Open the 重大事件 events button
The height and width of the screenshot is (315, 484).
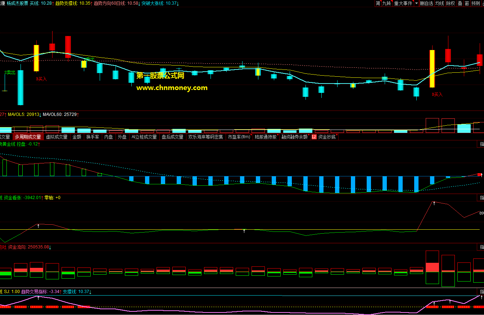403,3
